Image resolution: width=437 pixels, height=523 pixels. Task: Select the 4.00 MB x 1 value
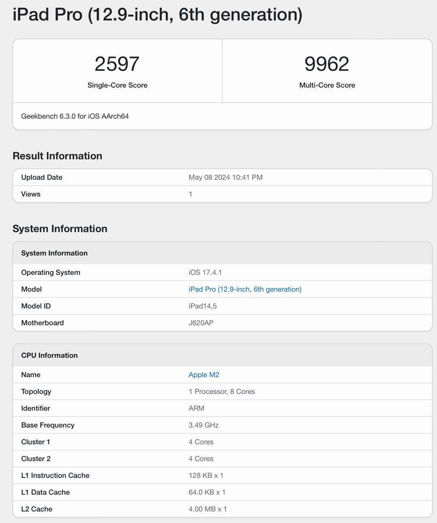pos(208,509)
